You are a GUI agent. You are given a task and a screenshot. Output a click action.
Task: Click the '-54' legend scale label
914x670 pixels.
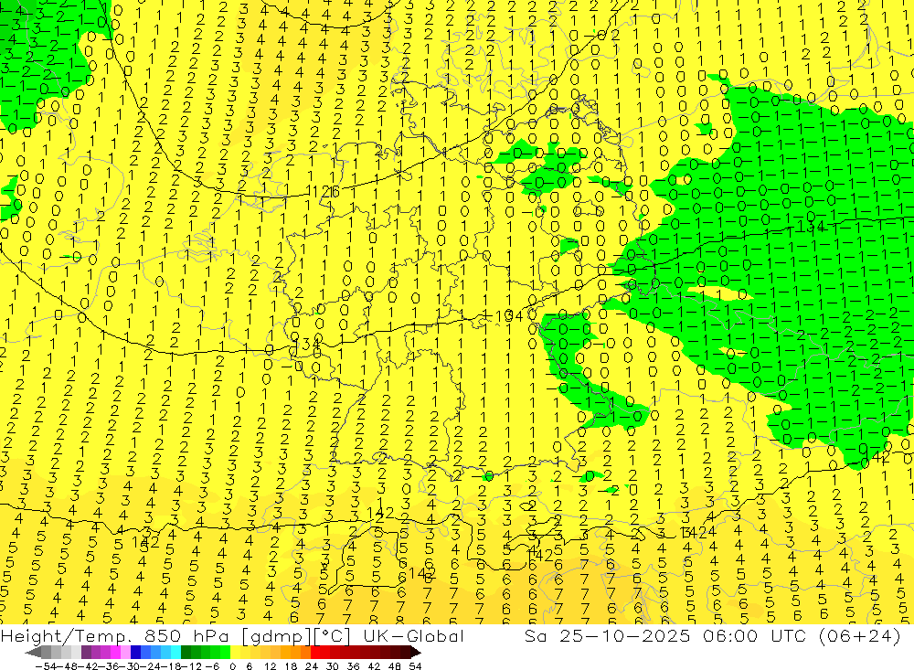click(x=46, y=666)
